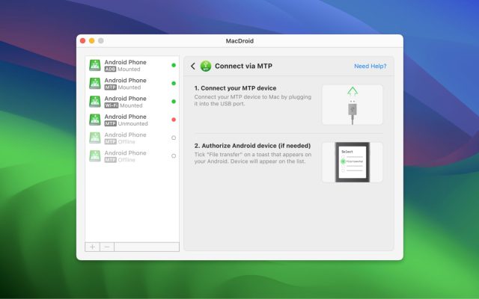Open the Need Help? link

tap(370, 66)
